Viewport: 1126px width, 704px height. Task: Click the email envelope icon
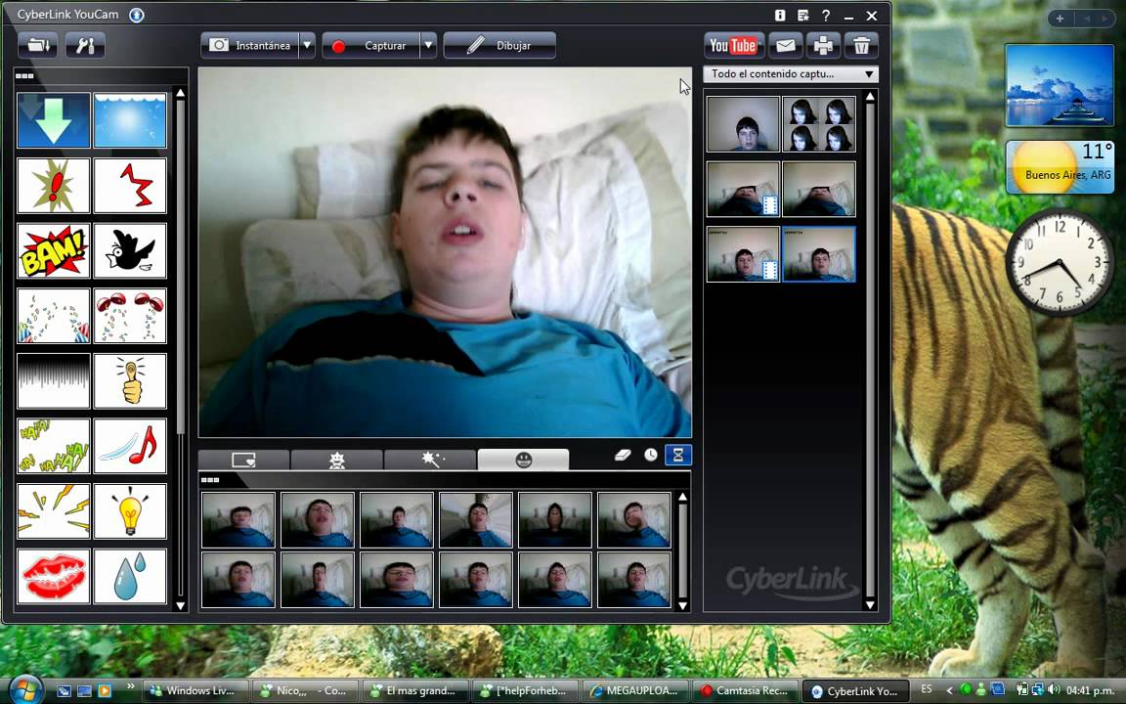(786, 45)
